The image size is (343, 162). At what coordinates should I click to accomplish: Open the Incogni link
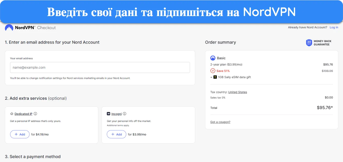pos(117,114)
